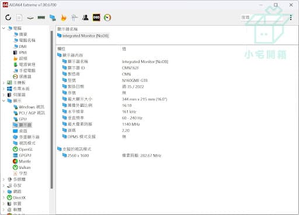Screen dimensions: 299x215
Task: Select the highlighted 顯示器 tree item
Action: [22, 125]
